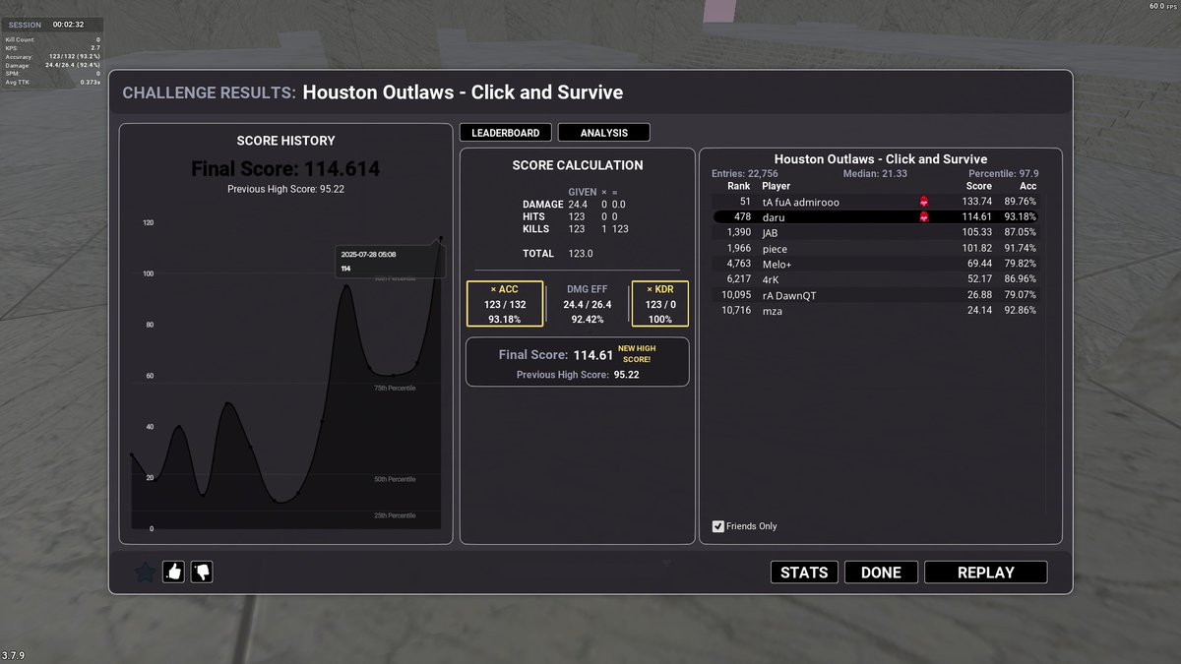Click the Accuracy session stat line
1181x664 pixels.
51,56
